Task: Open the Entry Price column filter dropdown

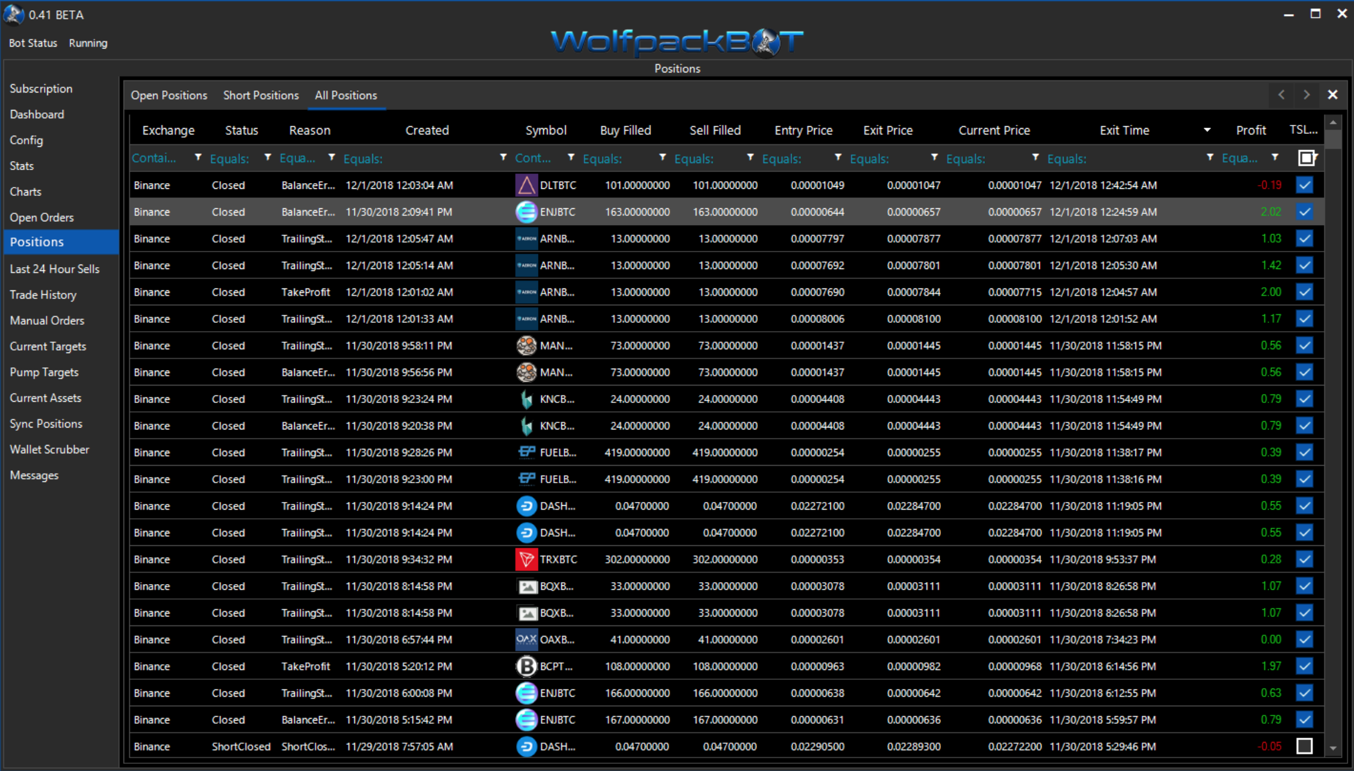Action: (x=838, y=158)
